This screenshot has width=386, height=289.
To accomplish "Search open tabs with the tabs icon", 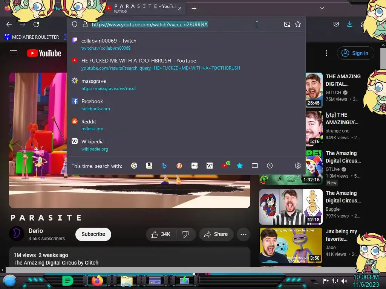I will pos(255,166).
